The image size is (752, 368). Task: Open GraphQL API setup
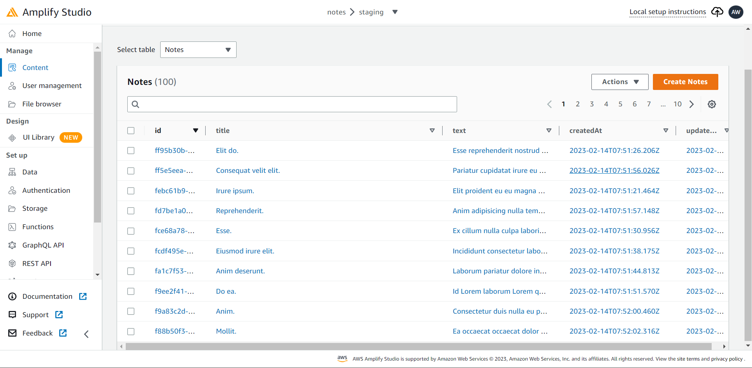pos(43,245)
